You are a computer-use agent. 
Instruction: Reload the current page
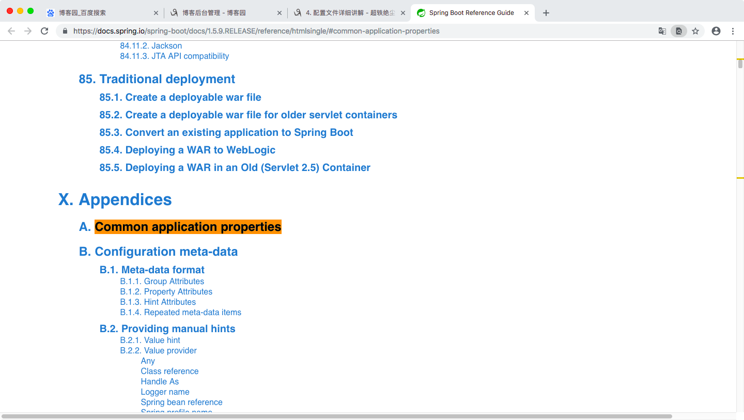click(44, 31)
